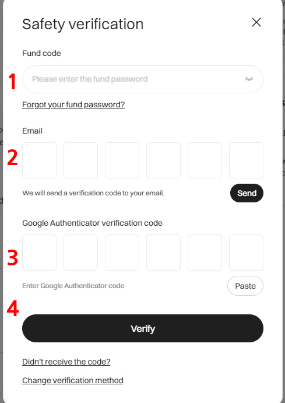Select third Email code digit box

pyautogui.click(x=122, y=160)
